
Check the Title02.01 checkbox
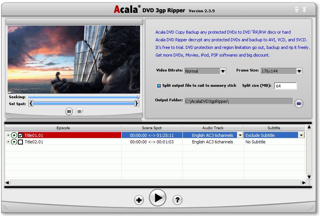coord(20,142)
